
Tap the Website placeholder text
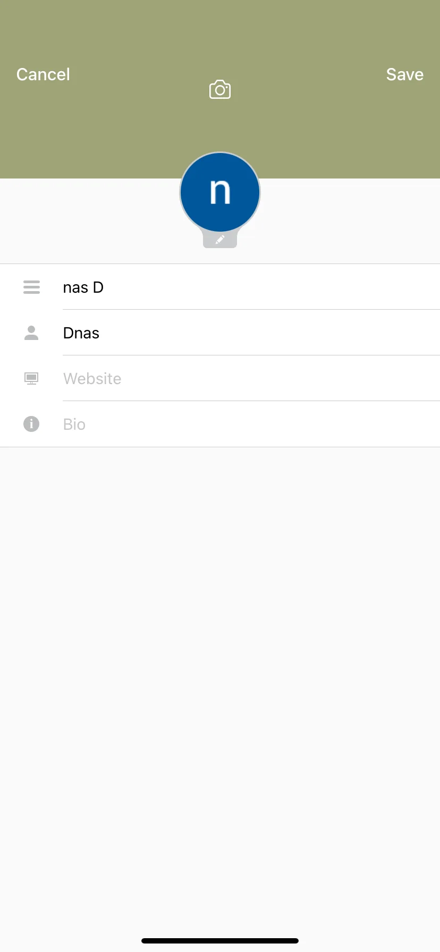[92, 379]
